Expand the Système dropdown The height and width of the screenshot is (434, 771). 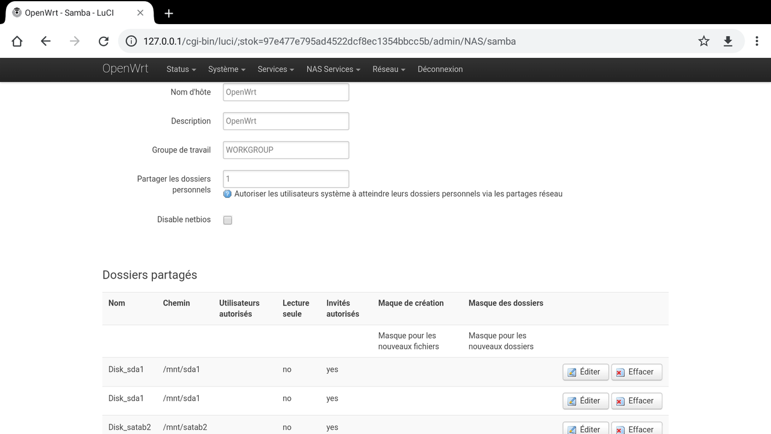(226, 69)
